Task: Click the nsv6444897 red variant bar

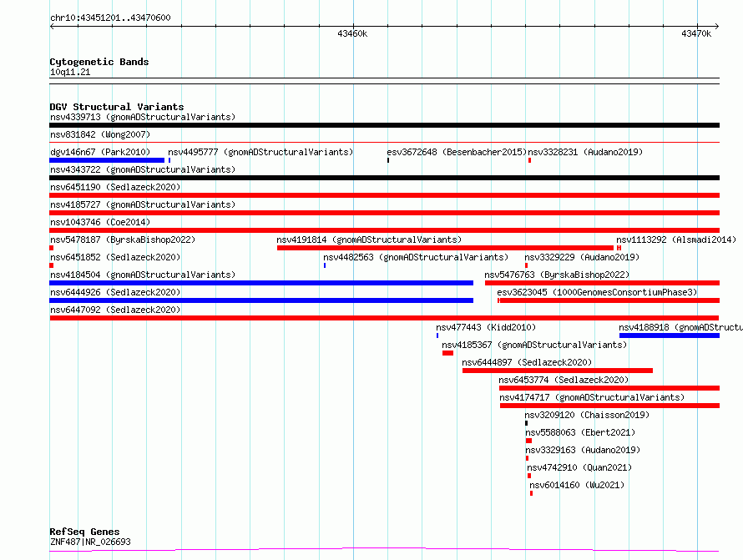Action: (x=558, y=371)
